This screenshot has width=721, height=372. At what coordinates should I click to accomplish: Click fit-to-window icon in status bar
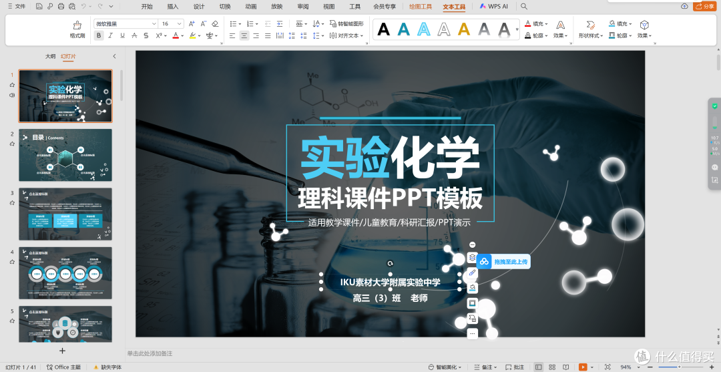point(608,367)
